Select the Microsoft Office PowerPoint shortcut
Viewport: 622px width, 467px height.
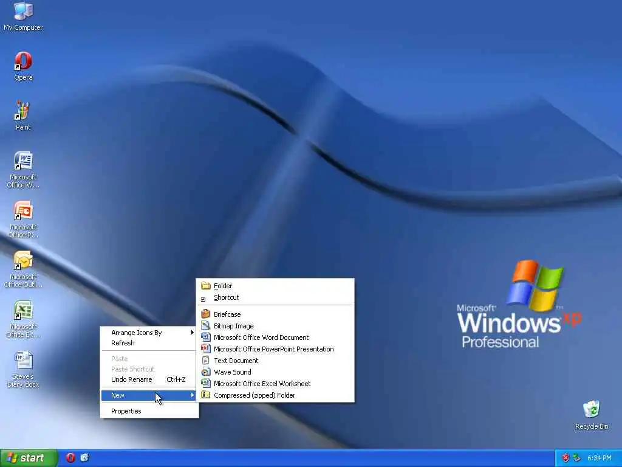pyautogui.click(x=23, y=220)
